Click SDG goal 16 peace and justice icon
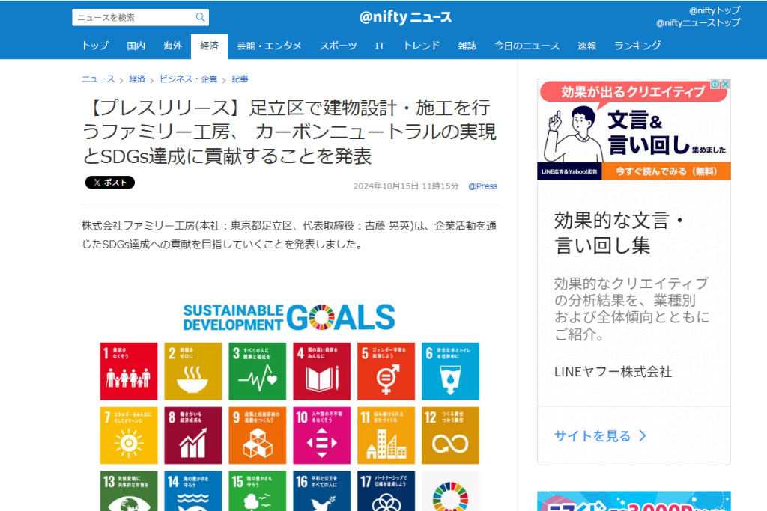767x511 pixels. click(322, 491)
